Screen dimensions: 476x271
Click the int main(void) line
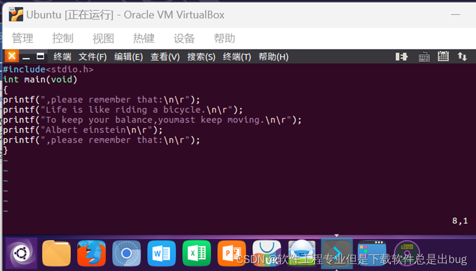[x=41, y=80]
